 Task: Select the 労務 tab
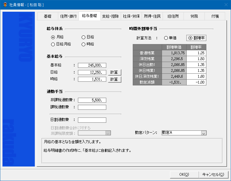(x=194, y=16)
